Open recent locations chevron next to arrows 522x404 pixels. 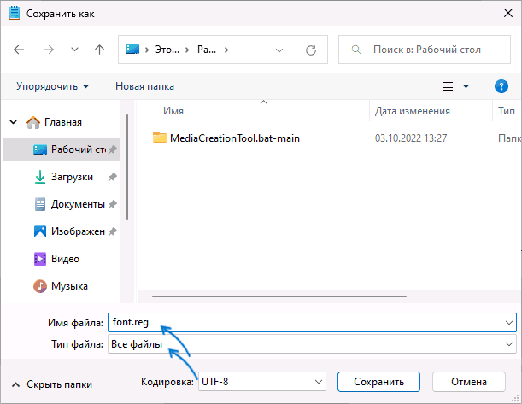74,50
